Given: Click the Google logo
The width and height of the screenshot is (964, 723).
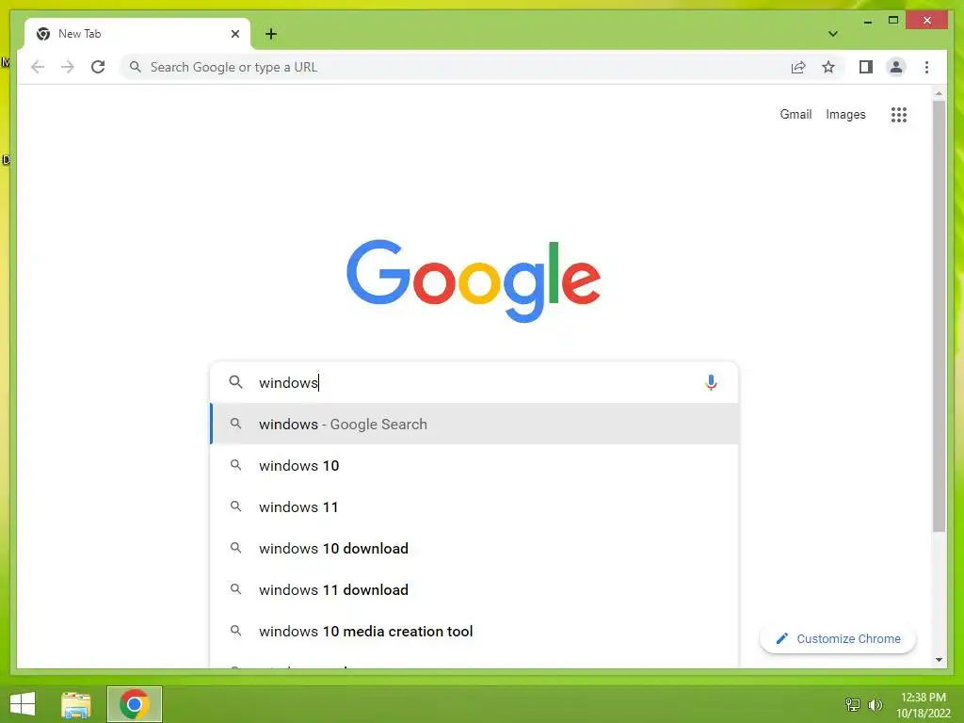Looking at the screenshot, I should click(x=474, y=281).
